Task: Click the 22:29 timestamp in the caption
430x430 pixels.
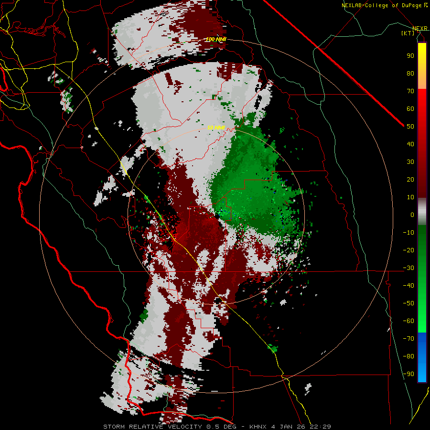Action: point(321,427)
